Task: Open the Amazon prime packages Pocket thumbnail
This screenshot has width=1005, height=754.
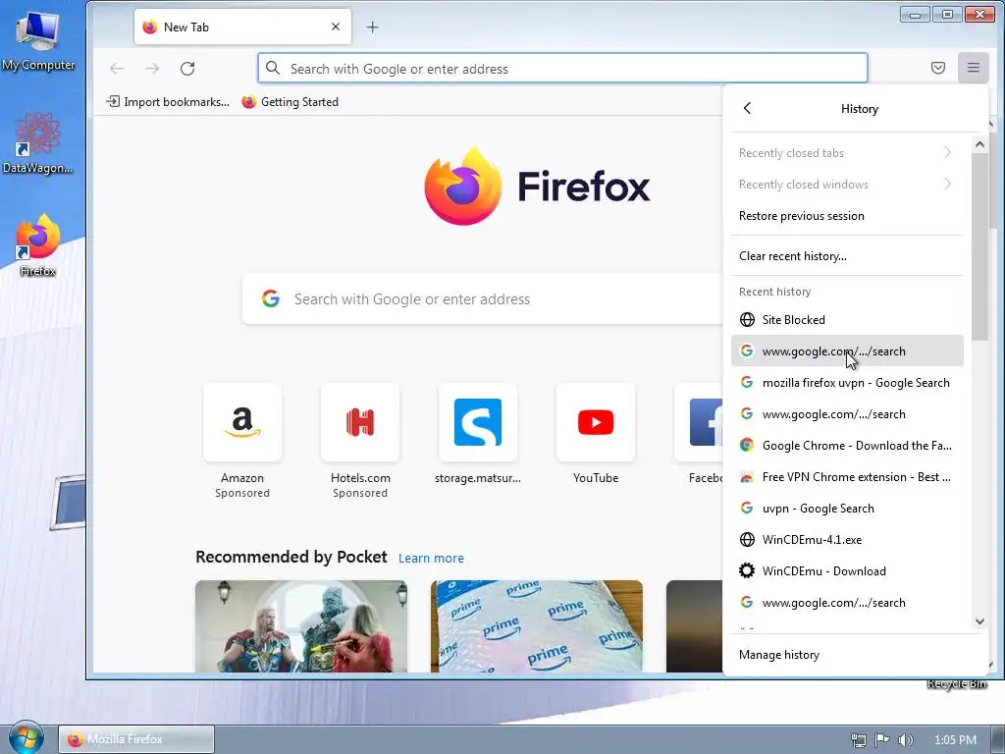Action: click(537, 626)
